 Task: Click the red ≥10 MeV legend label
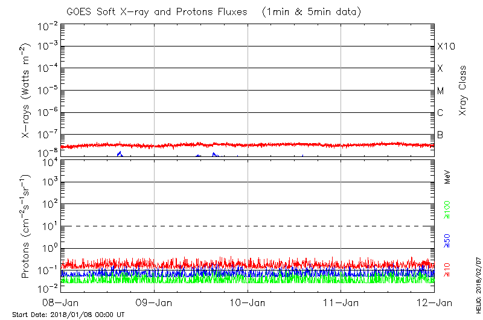(x=448, y=269)
